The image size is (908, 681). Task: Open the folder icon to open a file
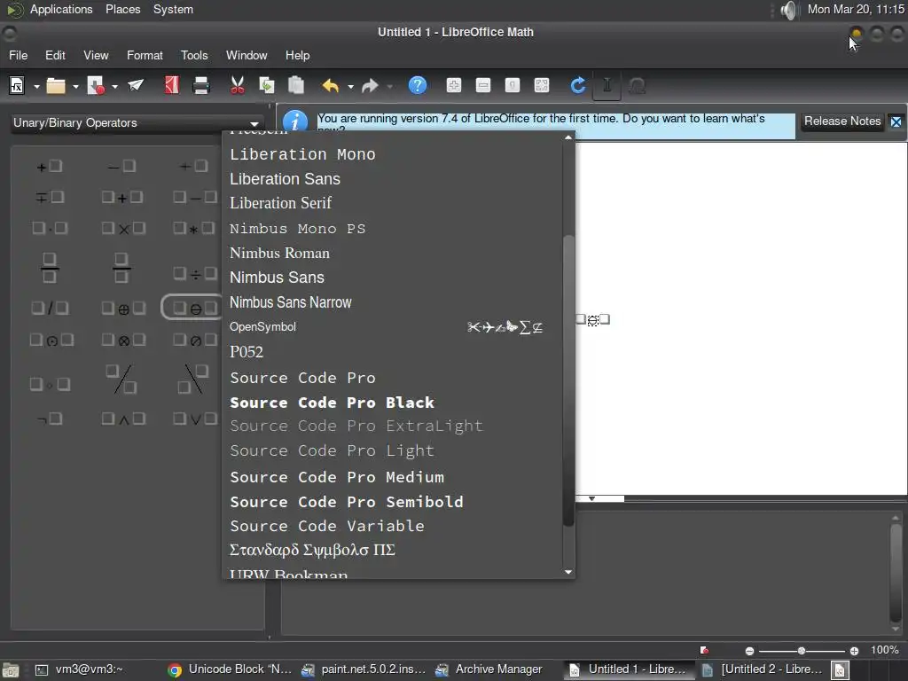[x=56, y=86]
